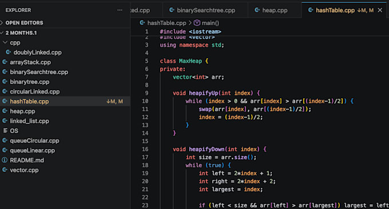This screenshot has height=209, width=389.
Task: Click C++ icon beside vector.cpp
Action: point(5,170)
